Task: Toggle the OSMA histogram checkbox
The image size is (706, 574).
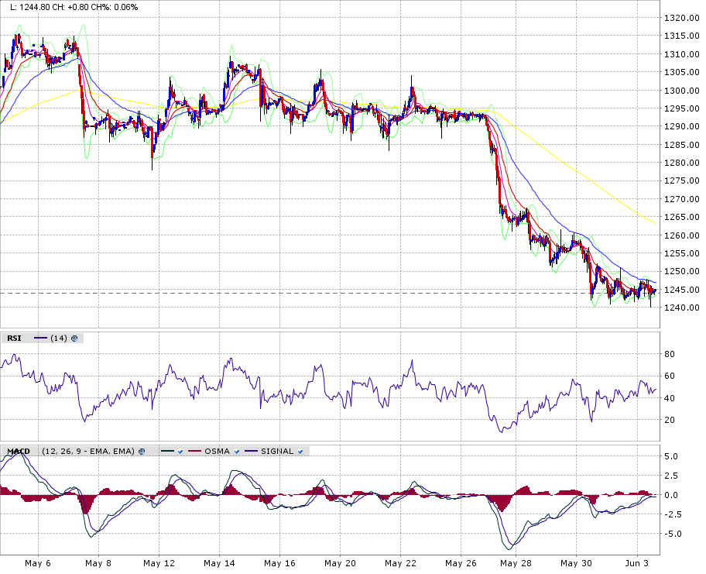Action: 235,451
